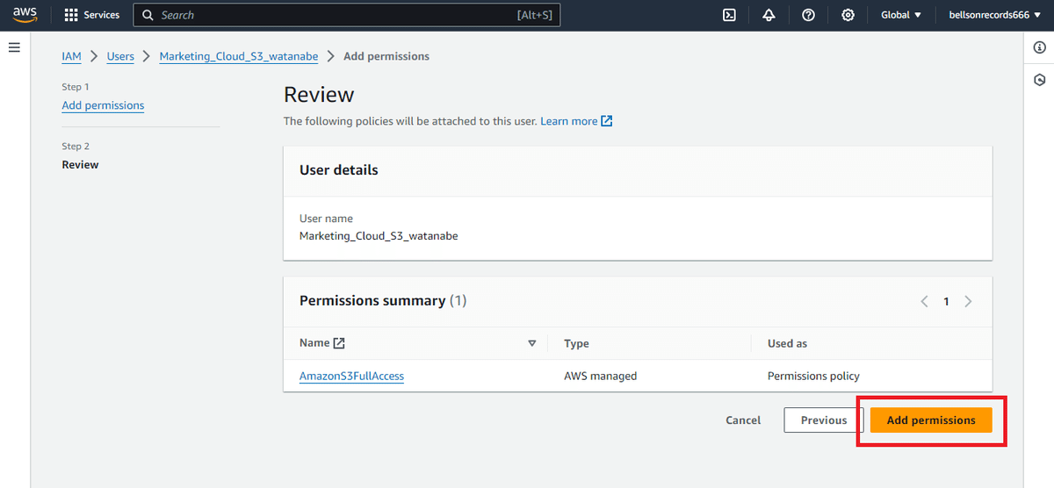Open the help question mark icon

[x=808, y=15]
